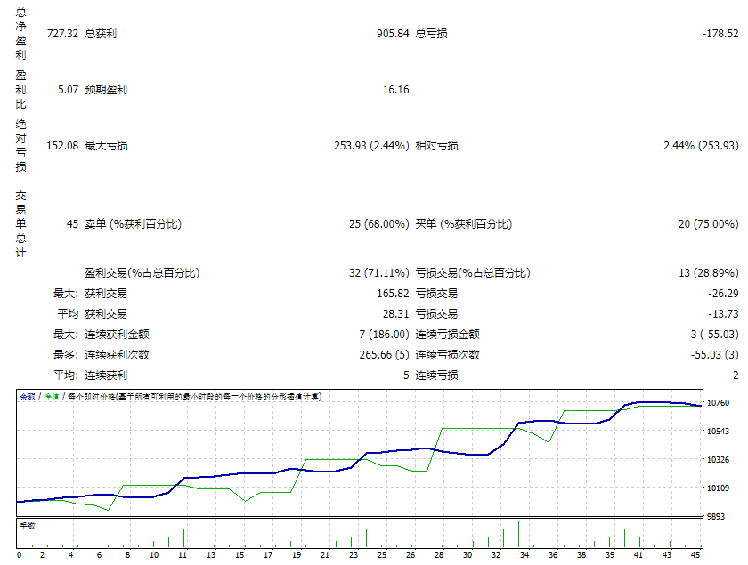Screen dimensions: 748x565
Task: Click the largest profit trade value 165.82
Action: 392,294
